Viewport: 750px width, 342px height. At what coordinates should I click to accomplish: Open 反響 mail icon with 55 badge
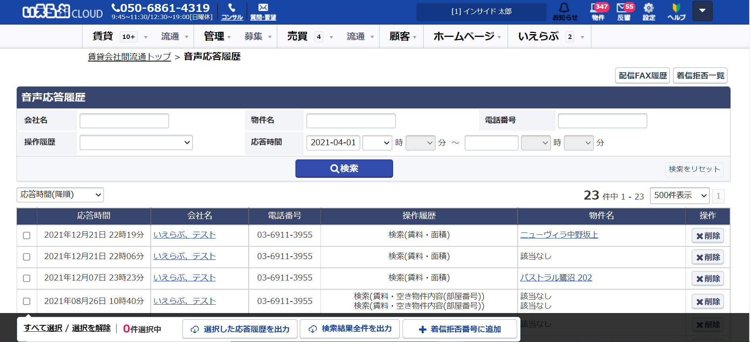click(x=624, y=12)
